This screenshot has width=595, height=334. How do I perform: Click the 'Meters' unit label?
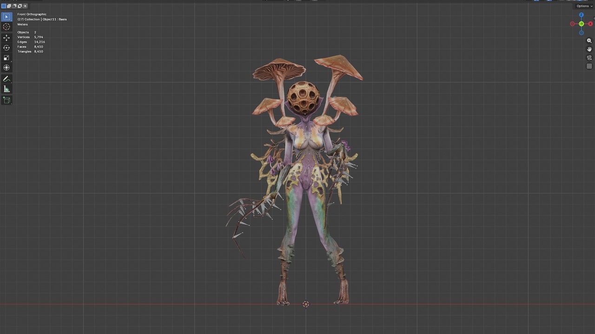pyautogui.click(x=23, y=25)
